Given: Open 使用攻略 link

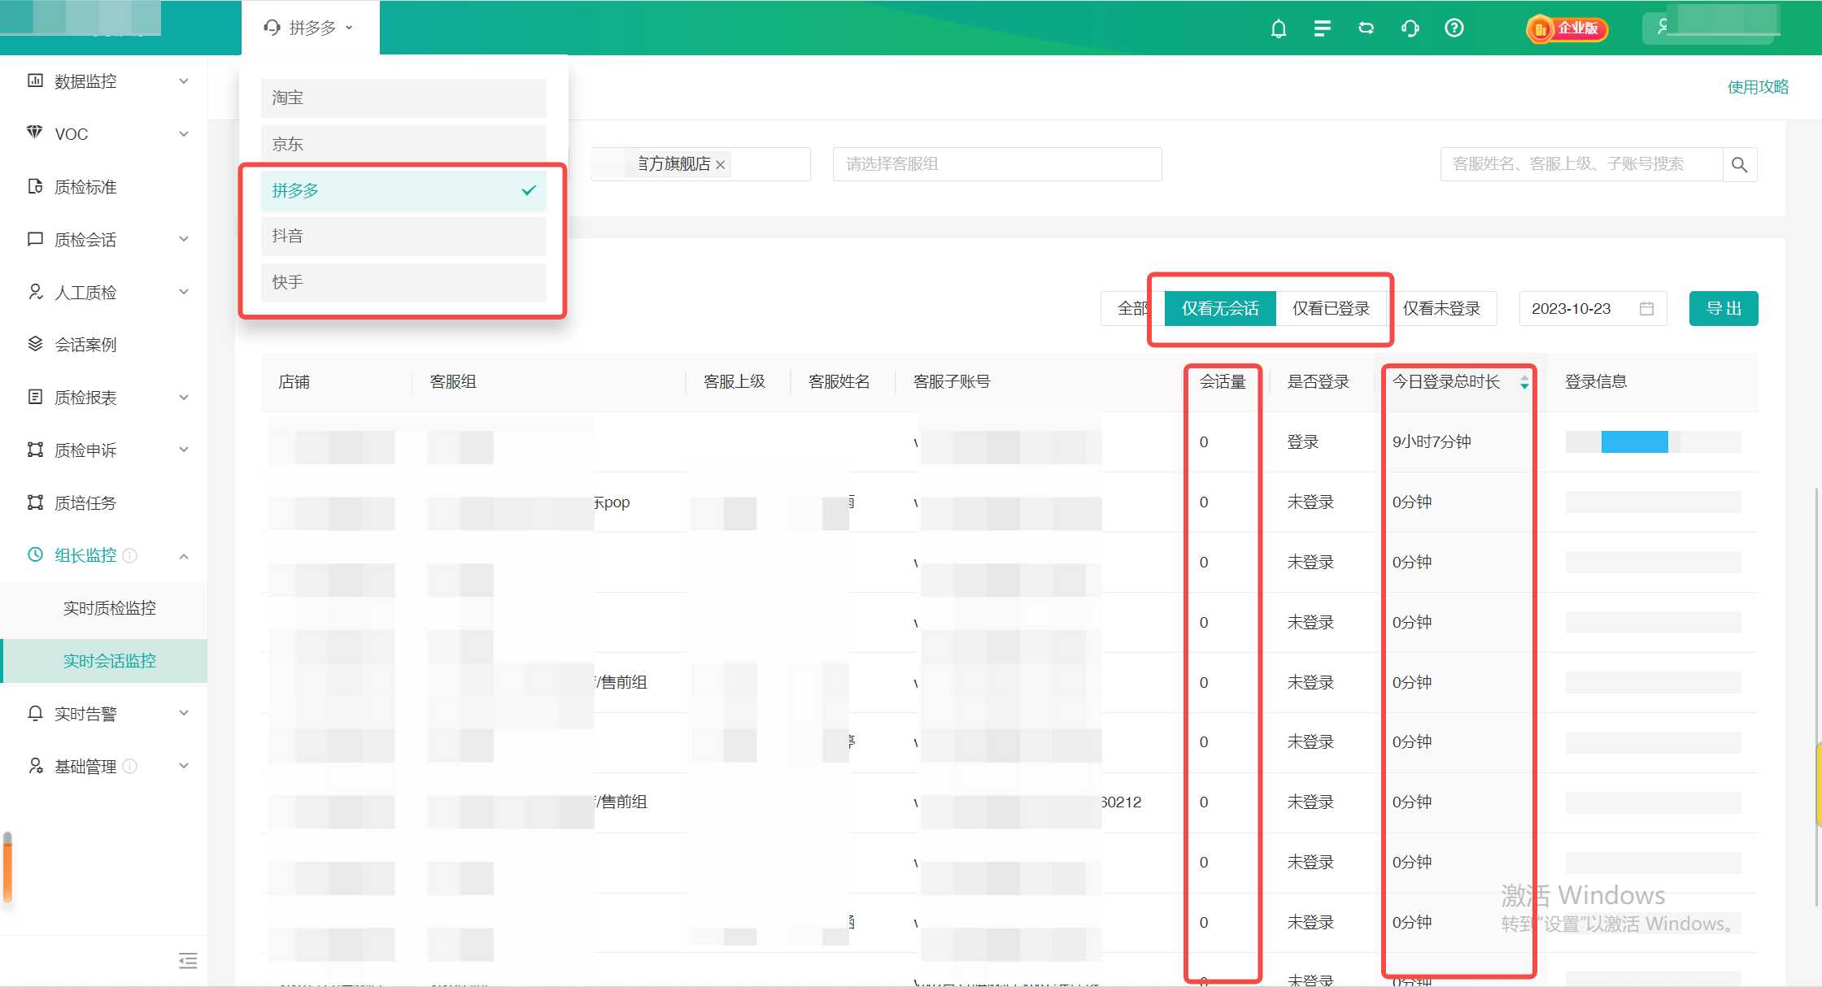Looking at the screenshot, I should tap(1758, 87).
